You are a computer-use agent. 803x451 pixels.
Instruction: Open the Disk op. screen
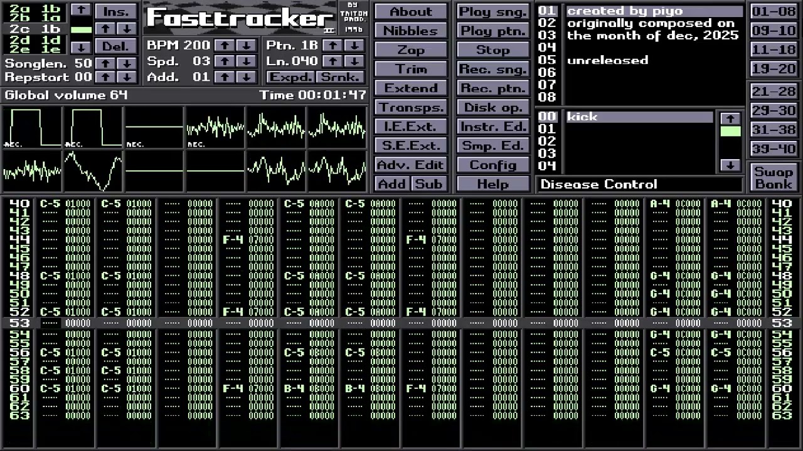click(x=493, y=107)
